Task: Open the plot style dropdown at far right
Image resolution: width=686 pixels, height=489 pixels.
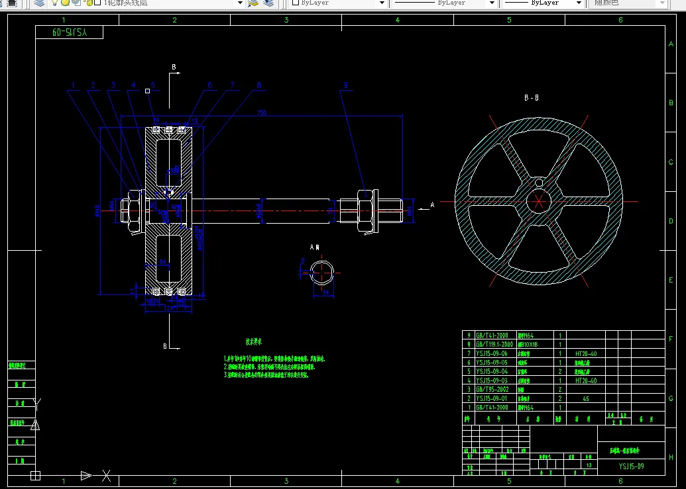Action: click(x=662, y=3)
